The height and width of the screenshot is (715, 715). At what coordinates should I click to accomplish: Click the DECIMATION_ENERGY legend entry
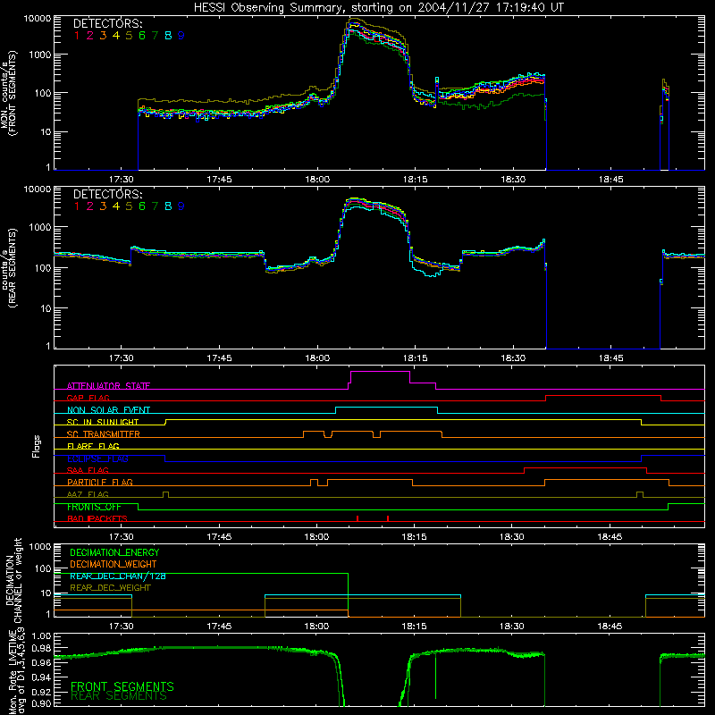click(114, 552)
